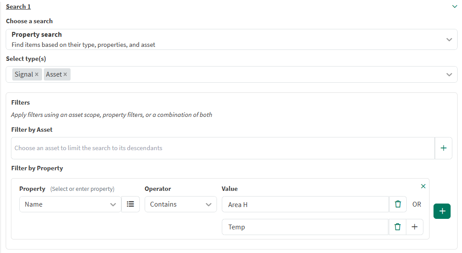Open the property list icon button
462x253 pixels.
(x=130, y=204)
